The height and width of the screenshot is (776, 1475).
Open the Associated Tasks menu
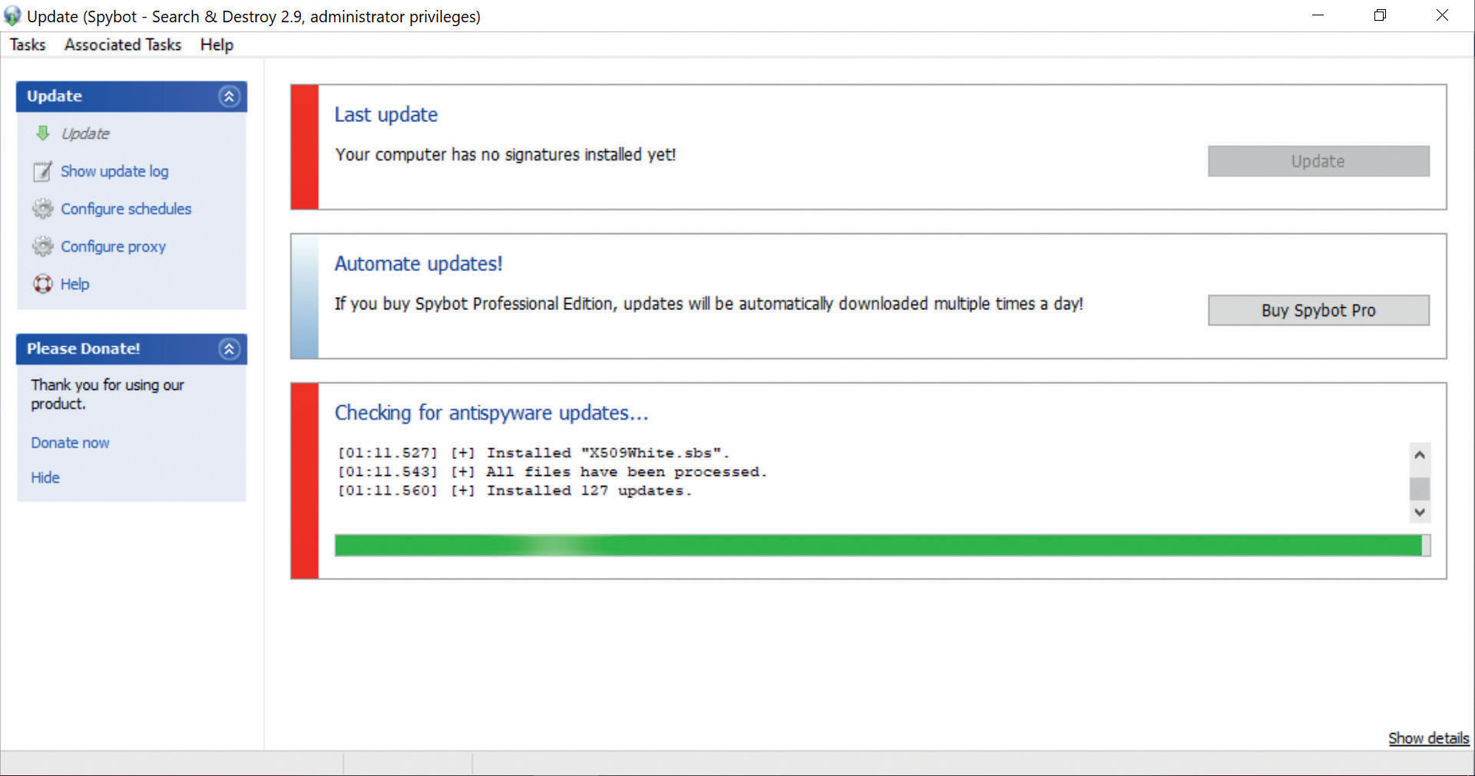(x=123, y=45)
